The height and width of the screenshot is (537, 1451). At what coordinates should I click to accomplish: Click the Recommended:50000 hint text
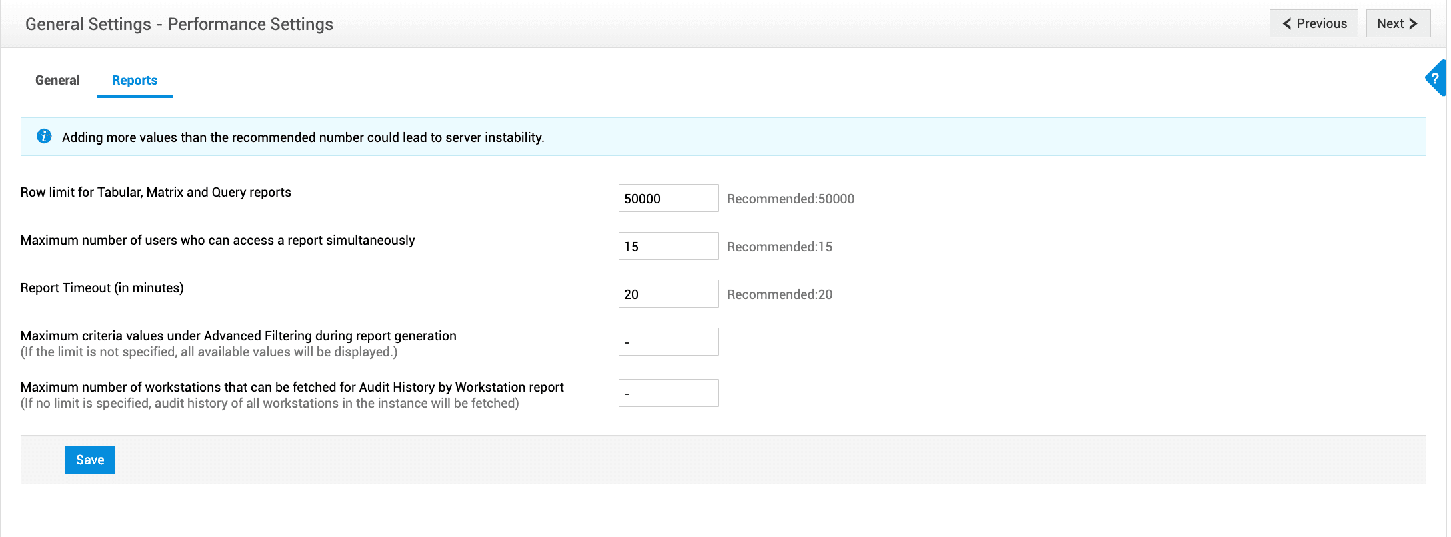pos(790,199)
